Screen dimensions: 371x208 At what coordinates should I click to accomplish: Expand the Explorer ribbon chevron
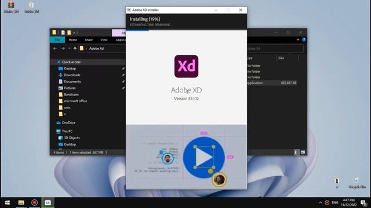coord(298,40)
